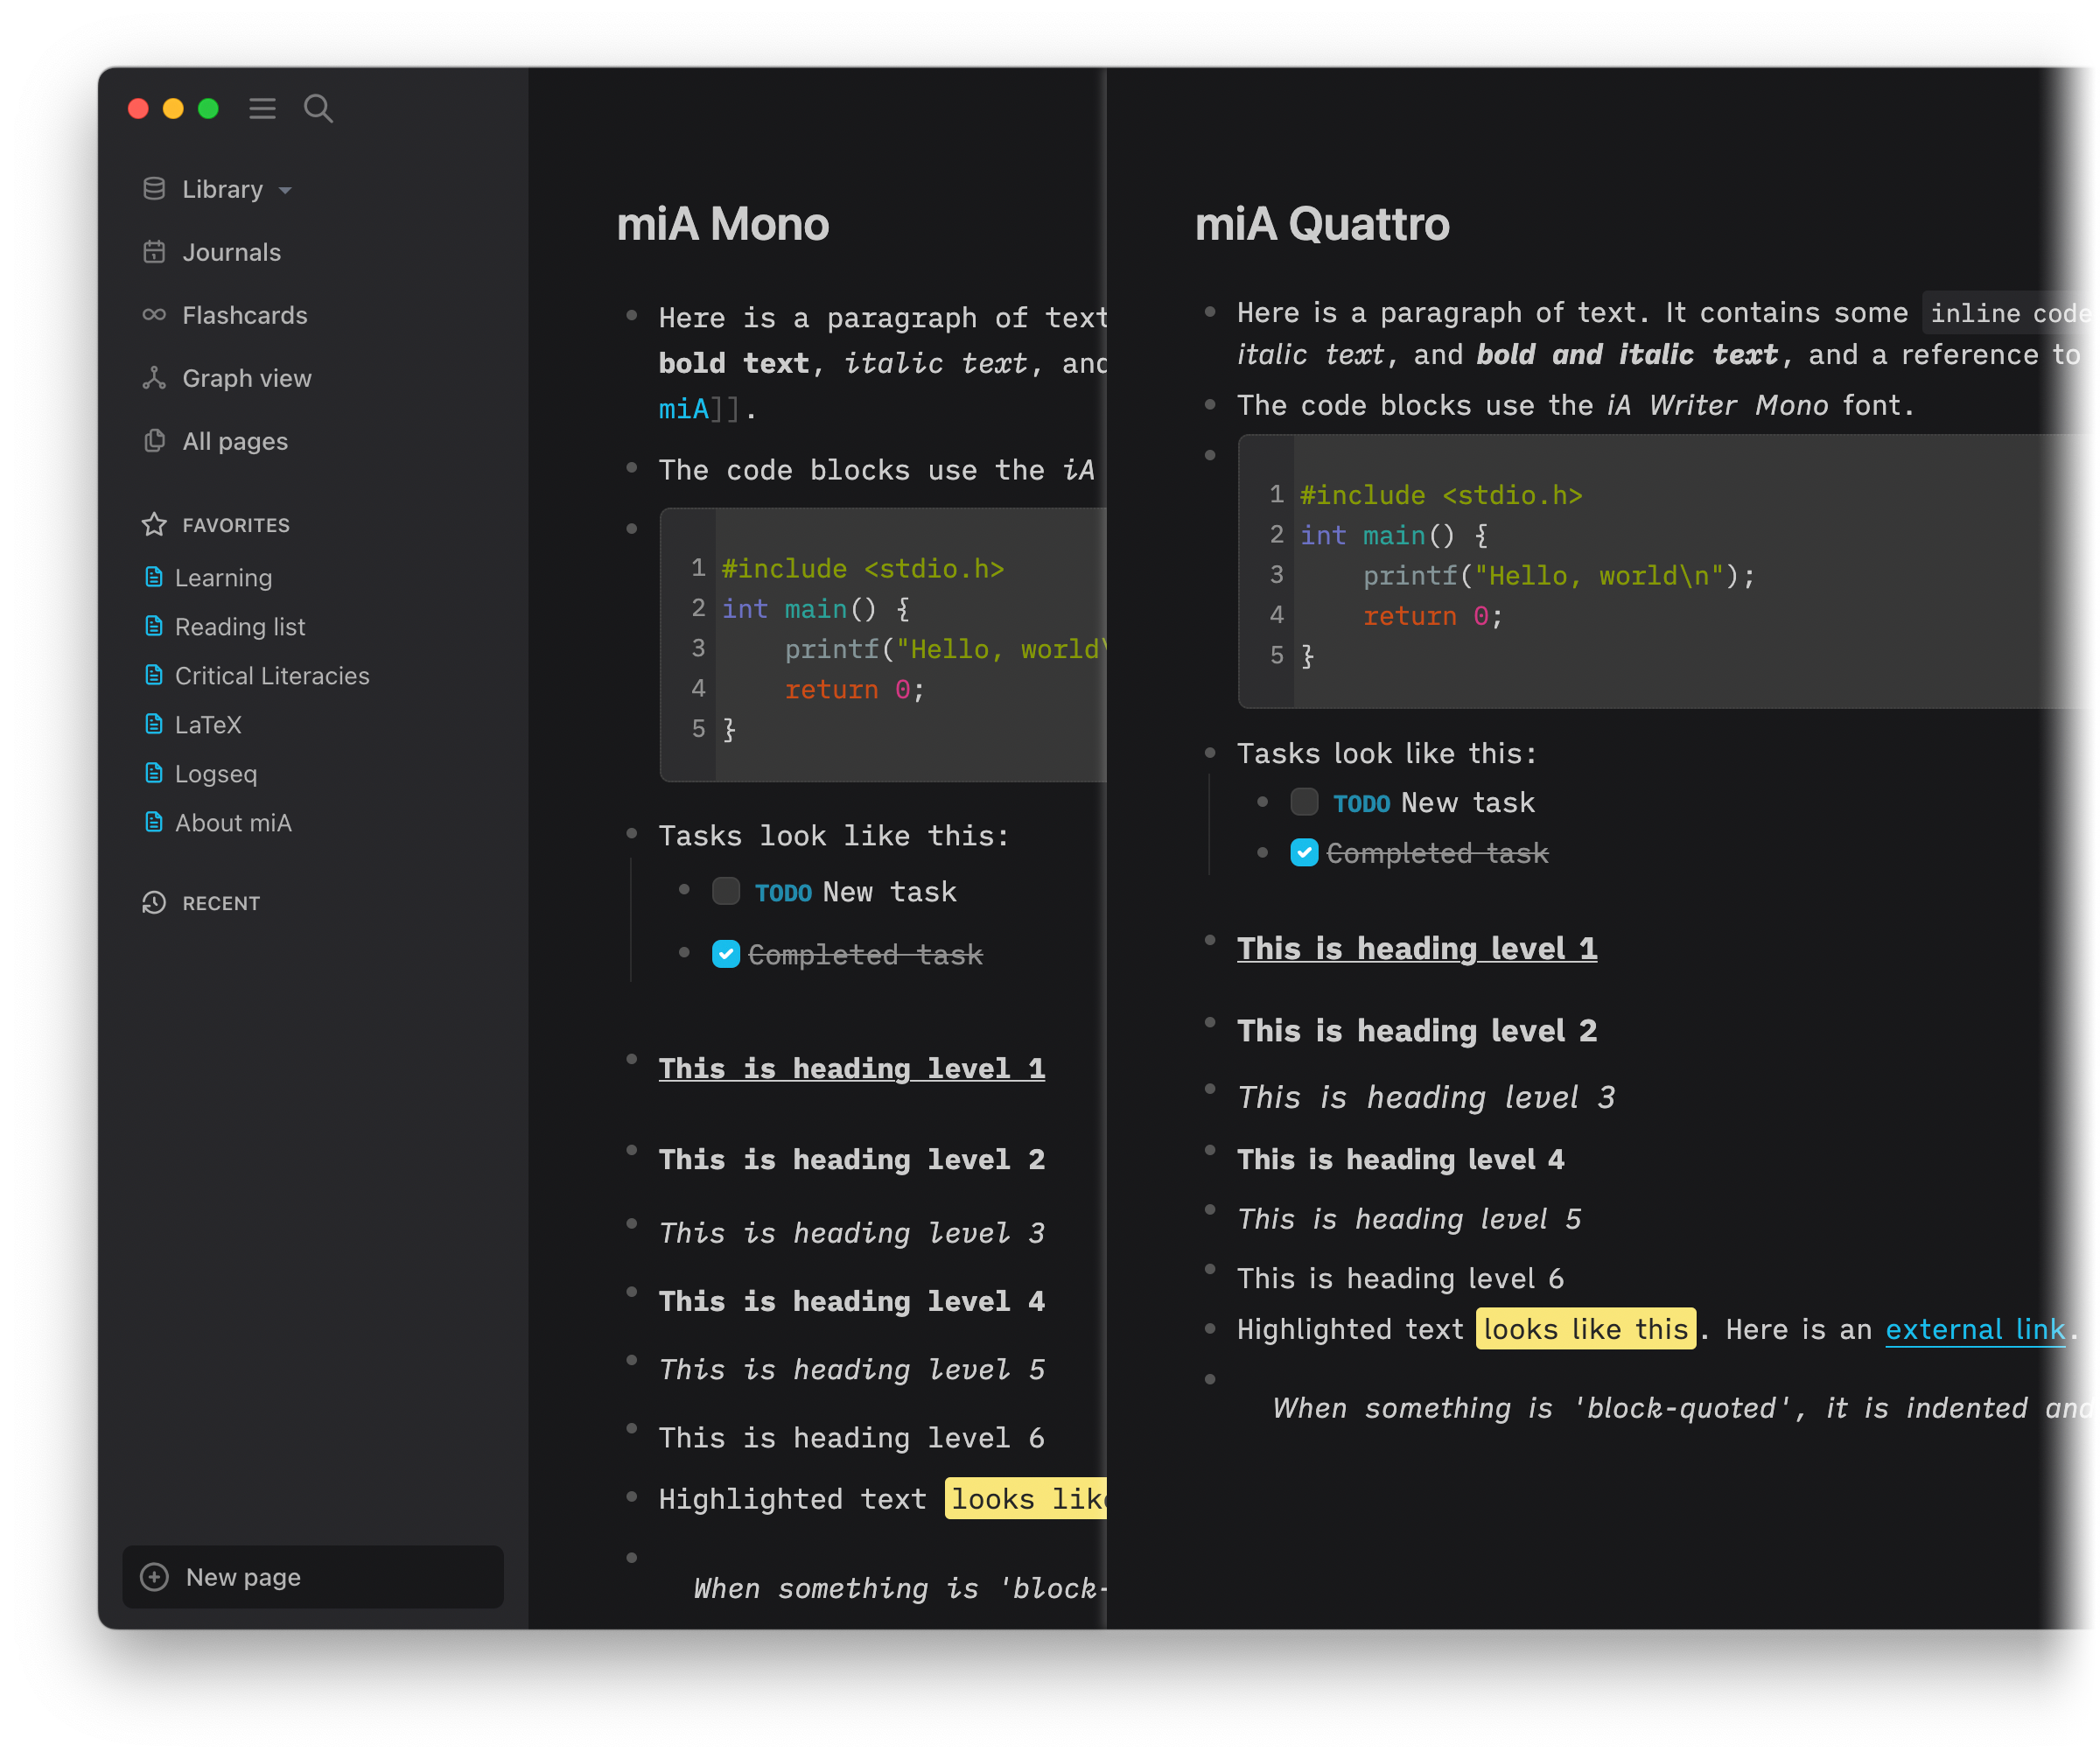Select Learning favorite page
This screenshot has width=2100, height=1759.
(x=223, y=576)
